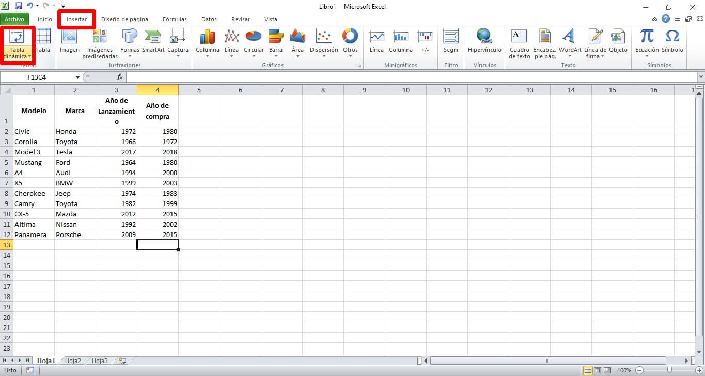Insert a Columna sparkline in Minigráficos

[401, 40]
